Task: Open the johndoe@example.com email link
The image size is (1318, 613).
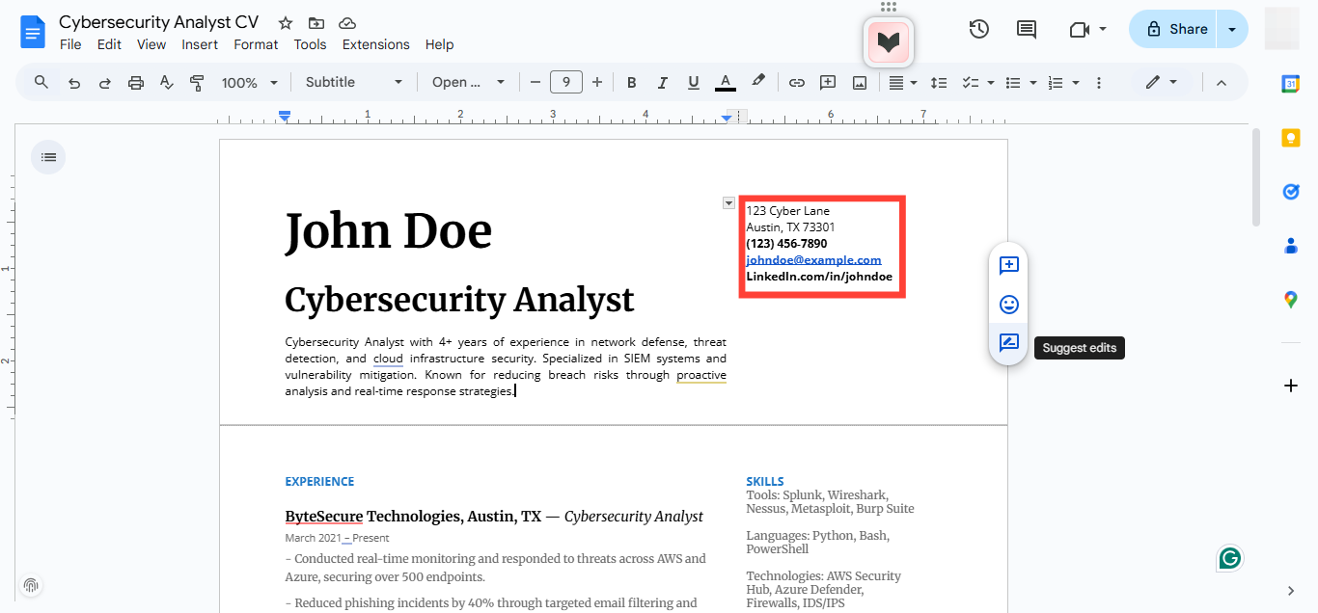Action: (x=813, y=260)
